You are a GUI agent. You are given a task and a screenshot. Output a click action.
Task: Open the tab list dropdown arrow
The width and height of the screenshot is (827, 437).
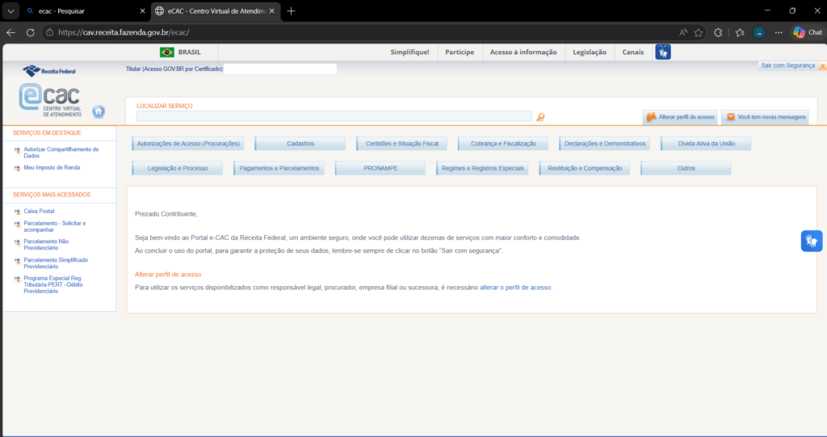[10, 11]
